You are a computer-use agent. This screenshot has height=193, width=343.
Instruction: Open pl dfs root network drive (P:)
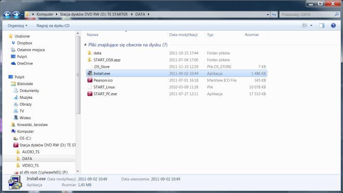[x=43, y=172]
